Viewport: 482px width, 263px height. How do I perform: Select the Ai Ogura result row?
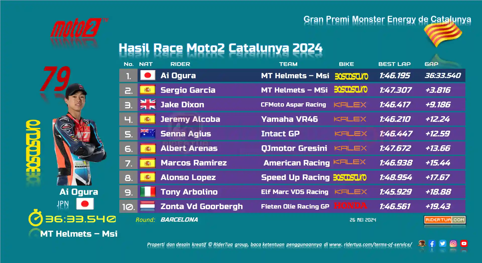coord(292,75)
